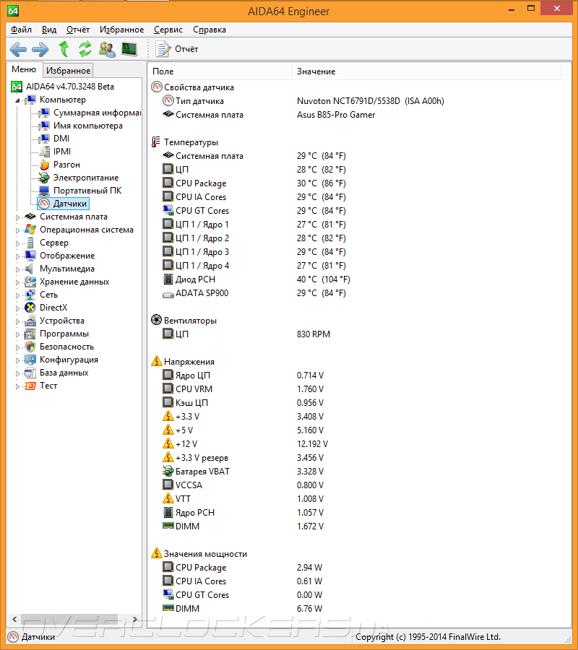
Task: Click the Устройства devices icon
Action: (x=30, y=321)
